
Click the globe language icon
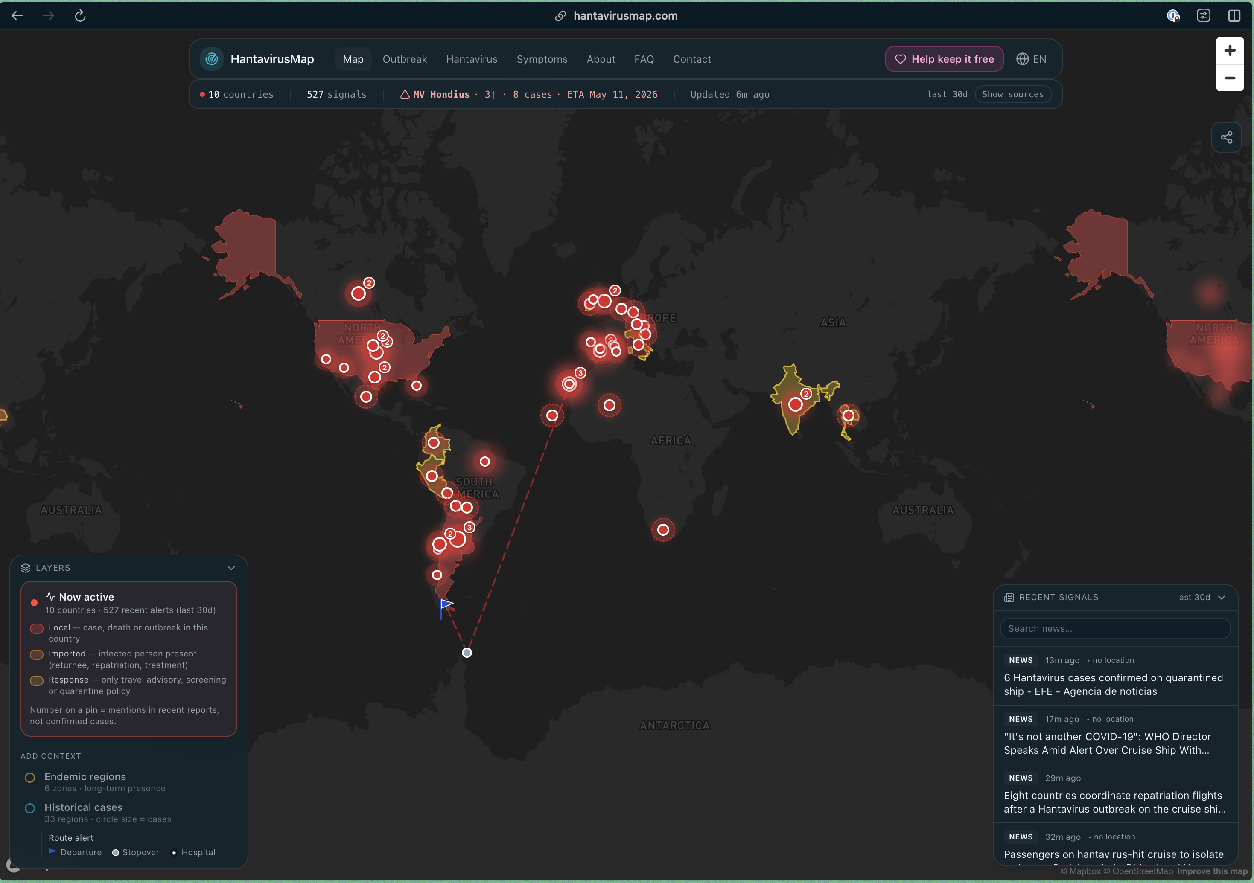pos(1022,59)
